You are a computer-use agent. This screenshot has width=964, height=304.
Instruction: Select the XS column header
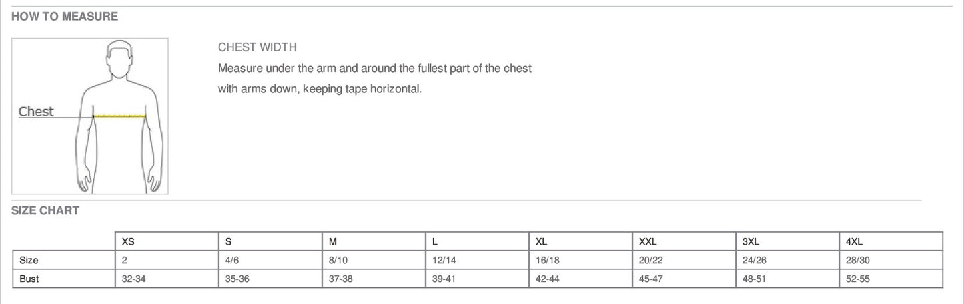click(167, 241)
